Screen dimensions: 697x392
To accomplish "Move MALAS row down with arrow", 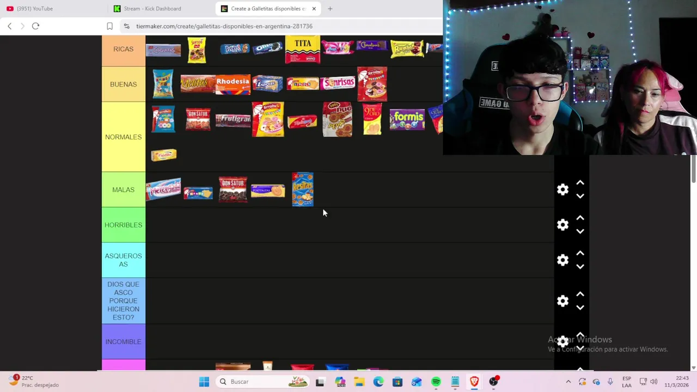I will [580, 196].
